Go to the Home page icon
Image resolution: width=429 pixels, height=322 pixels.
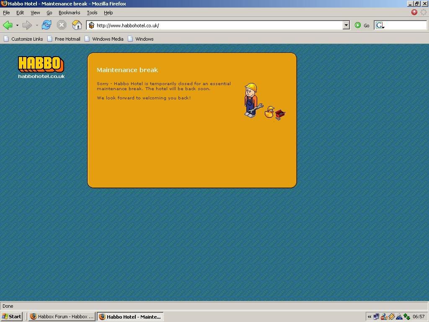(x=77, y=25)
